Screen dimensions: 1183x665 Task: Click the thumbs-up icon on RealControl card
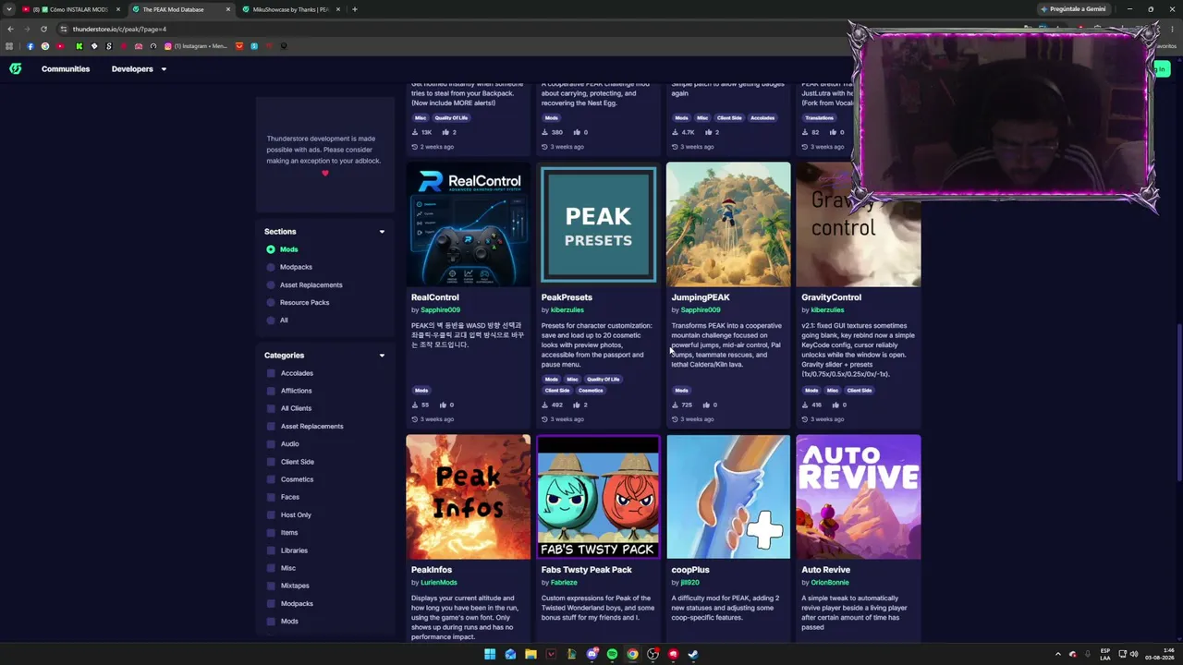[443, 405]
